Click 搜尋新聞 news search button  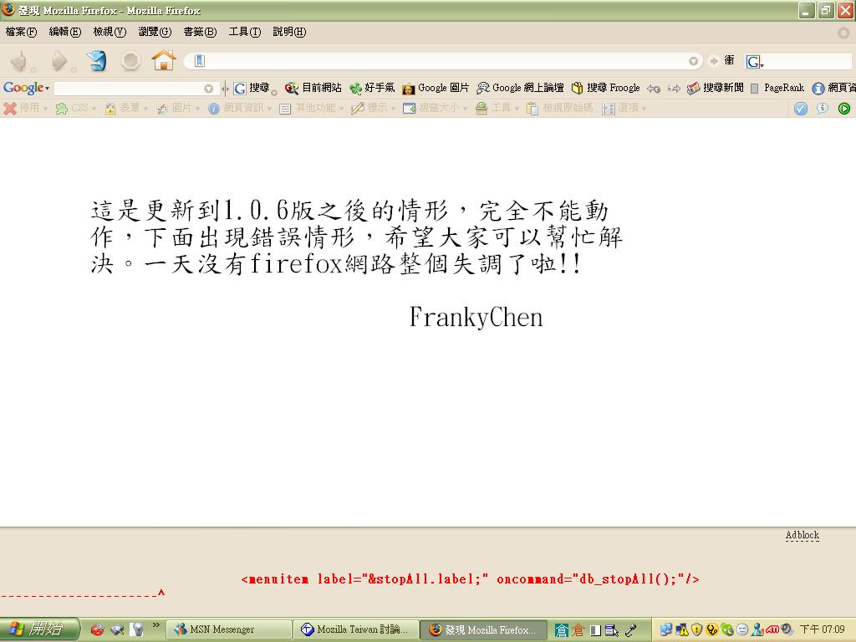pyautogui.click(x=716, y=88)
